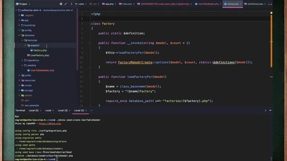Close terminal tab Local (5)
The height and width of the screenshot is (161, 287).
point(40,110)
